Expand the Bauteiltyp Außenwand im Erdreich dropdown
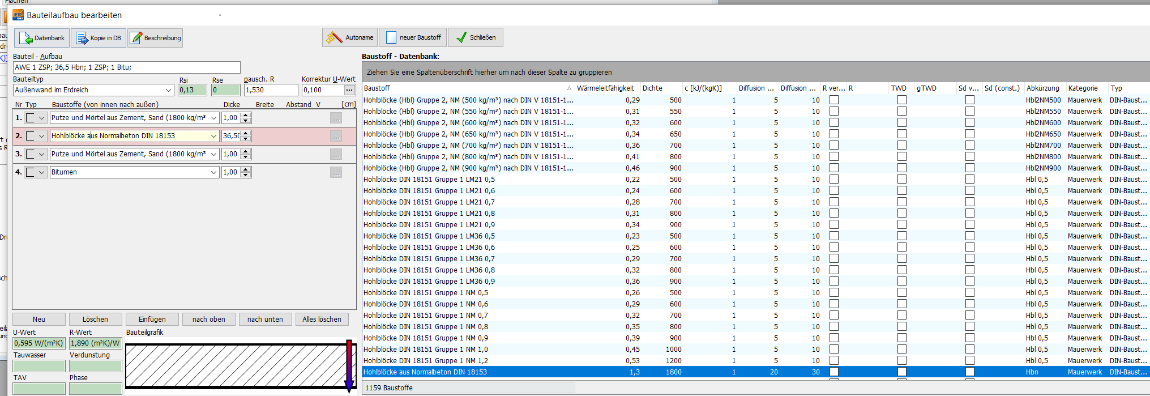 [x=168, y=90]
